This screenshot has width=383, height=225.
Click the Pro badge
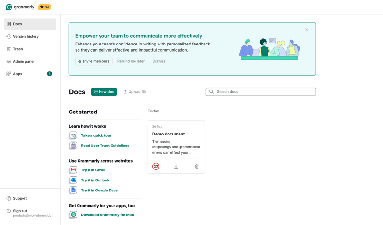tap(45, 7)
